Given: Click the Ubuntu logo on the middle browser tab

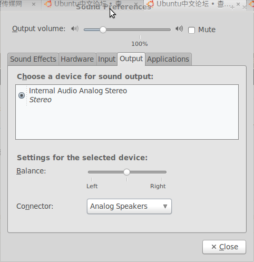Looking at the screenshot, I should point(48,4).
